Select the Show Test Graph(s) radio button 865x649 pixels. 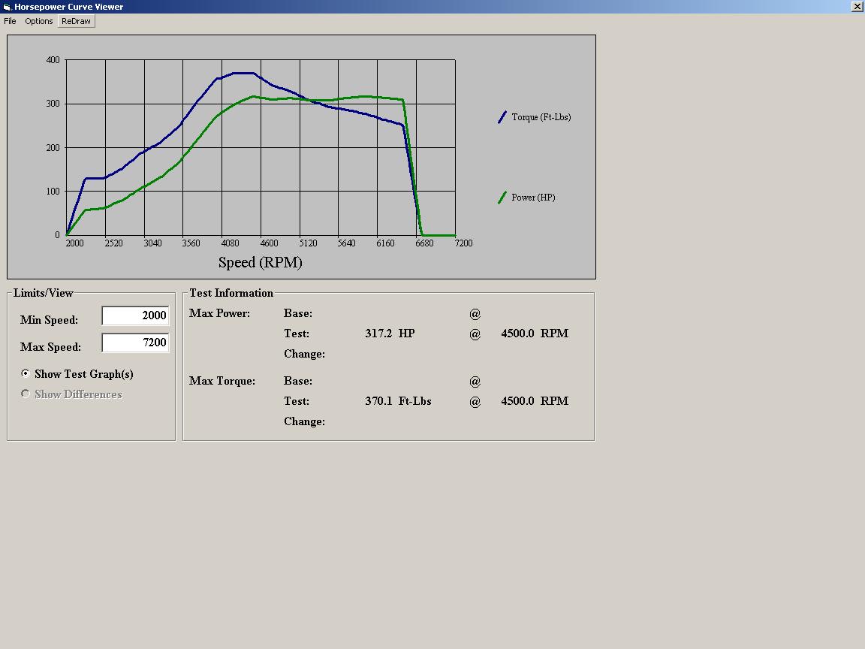click(x=26, y=373)
